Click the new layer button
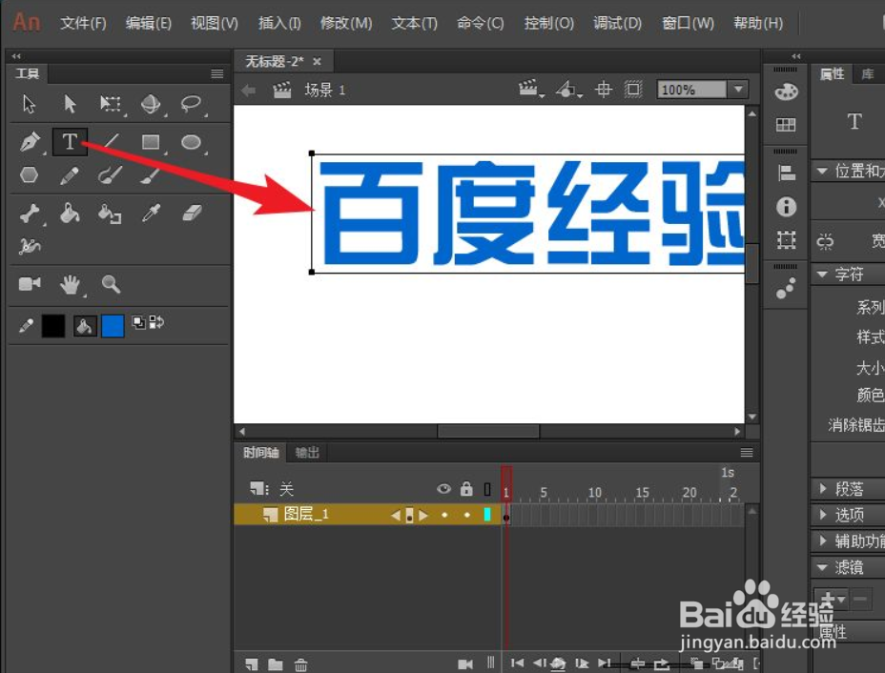Viewport: 885px width, 673px height. coord(252,664)
